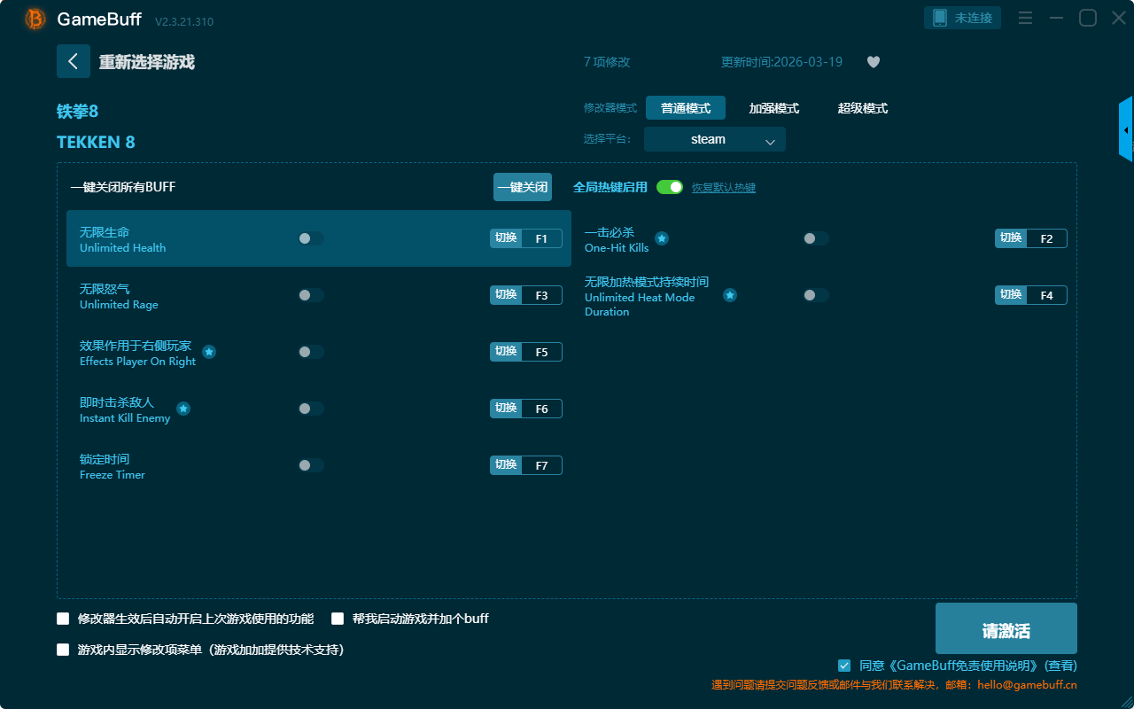This screenshot has width=1134, height=709.
Task: Toggle Unlimited Health switch on
Action: coord(311,238)
